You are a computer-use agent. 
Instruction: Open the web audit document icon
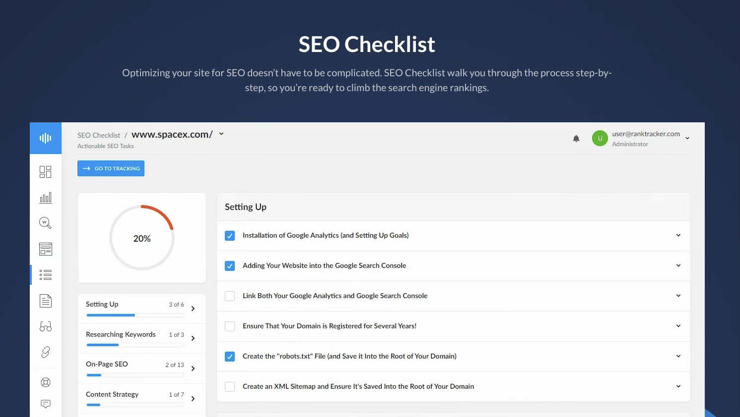coord(46,301)
